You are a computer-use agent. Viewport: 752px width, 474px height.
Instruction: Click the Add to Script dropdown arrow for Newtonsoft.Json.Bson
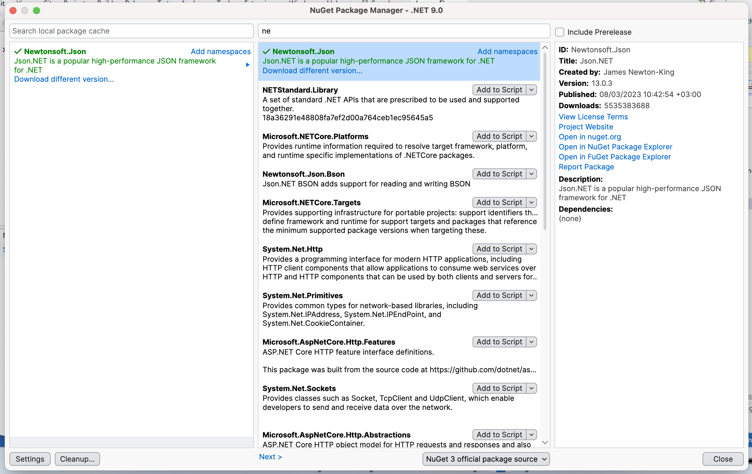531,174
